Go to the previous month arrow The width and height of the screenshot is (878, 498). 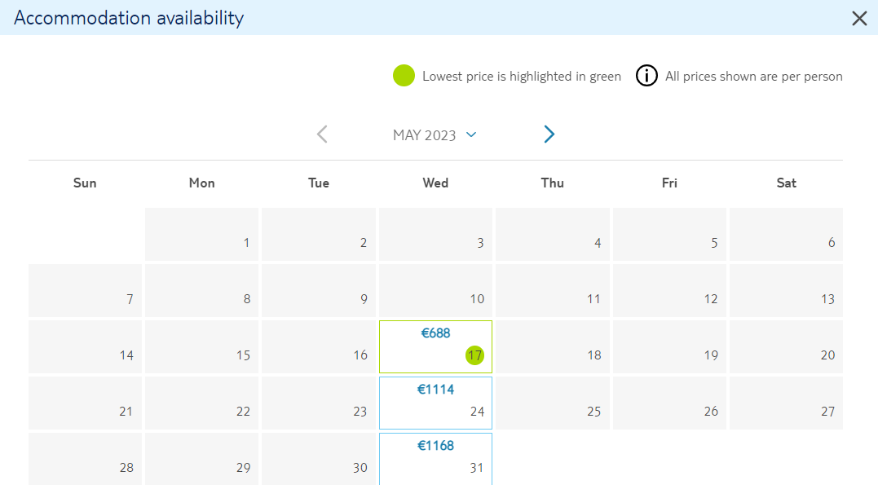(322, 134)
